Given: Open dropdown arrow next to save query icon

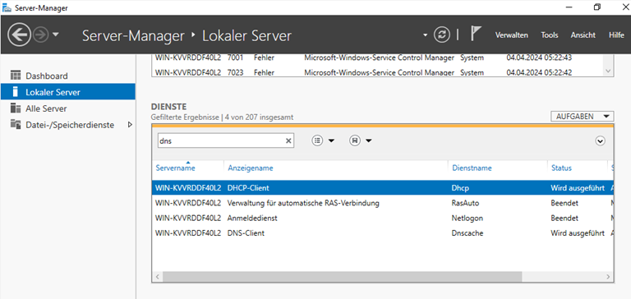Looking at the screenshot, I should click(x=368, y=140).
